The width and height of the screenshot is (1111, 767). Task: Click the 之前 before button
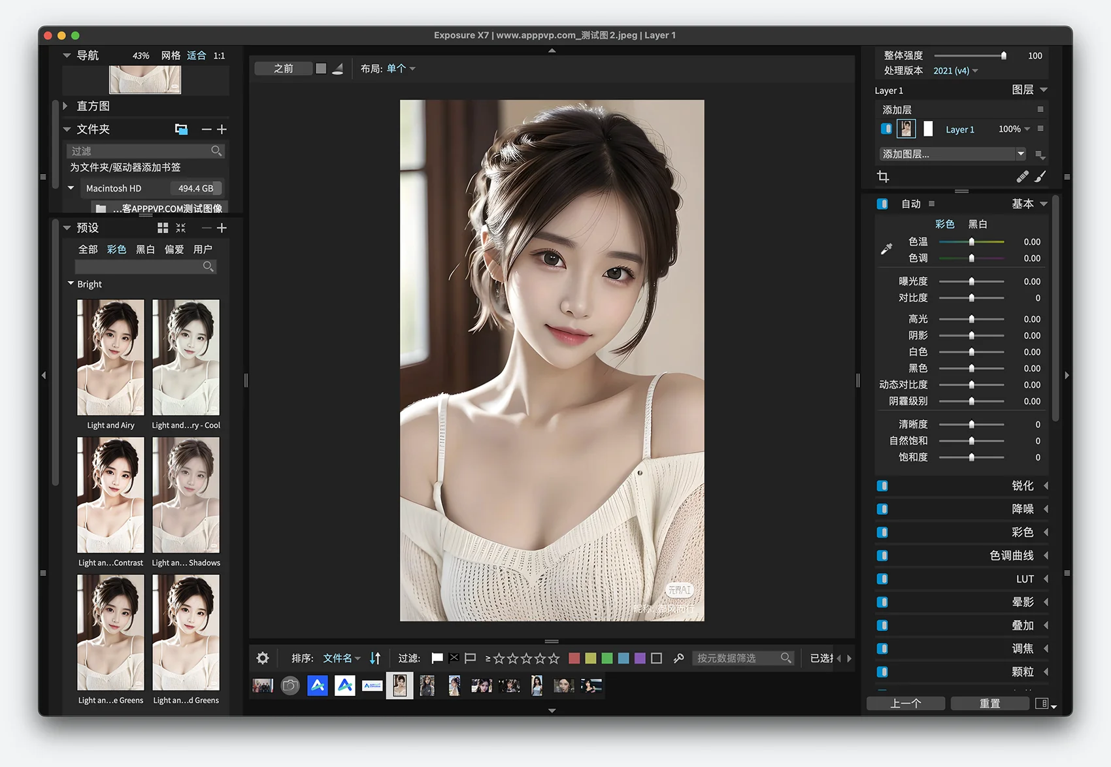283,69
